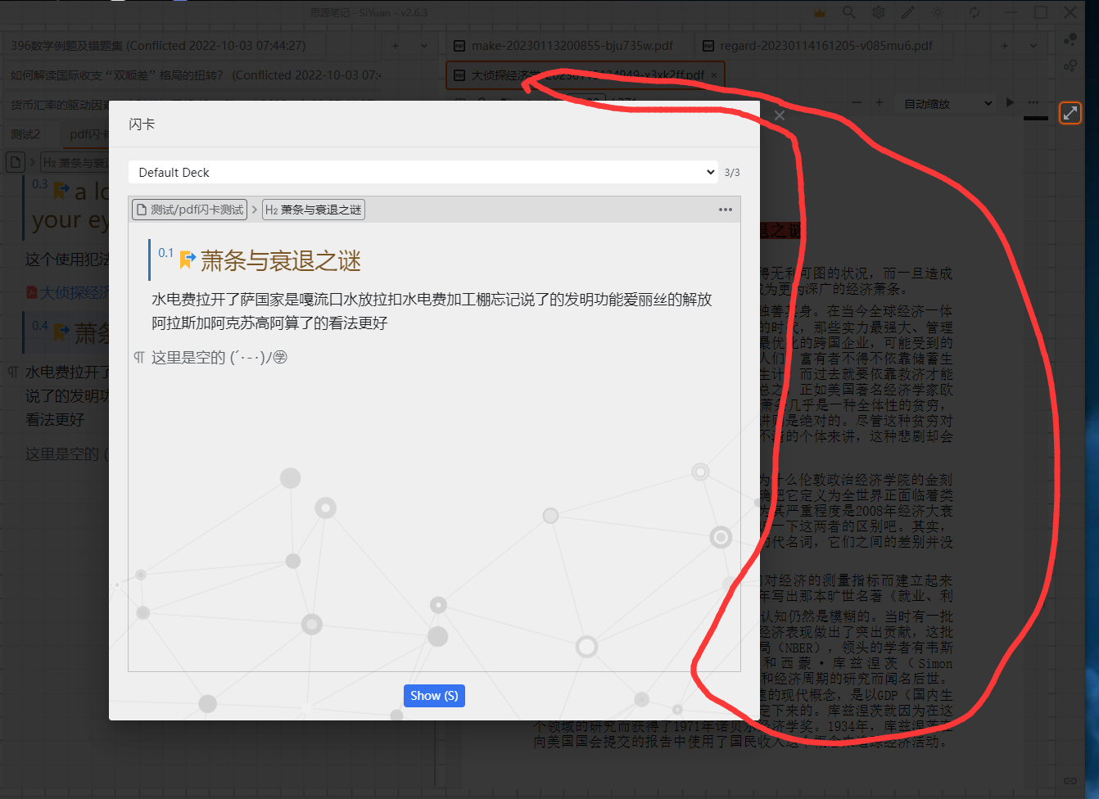Click the 测试/pdf闪卡测试 breadcrumb

(190, 210)
